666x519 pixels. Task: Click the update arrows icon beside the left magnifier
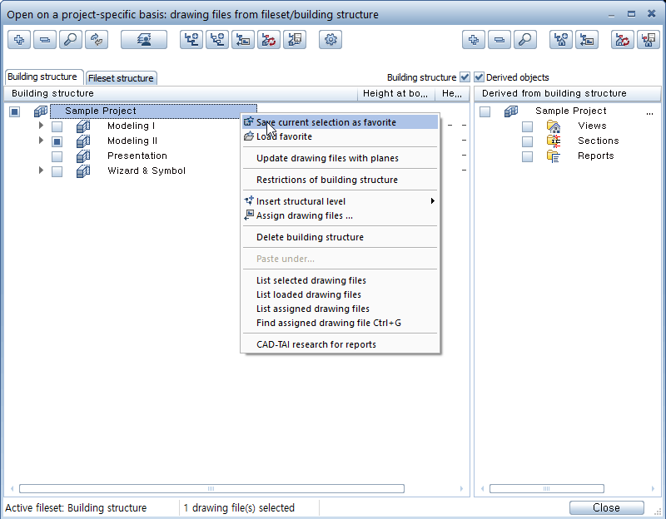(x=97, y=39)
